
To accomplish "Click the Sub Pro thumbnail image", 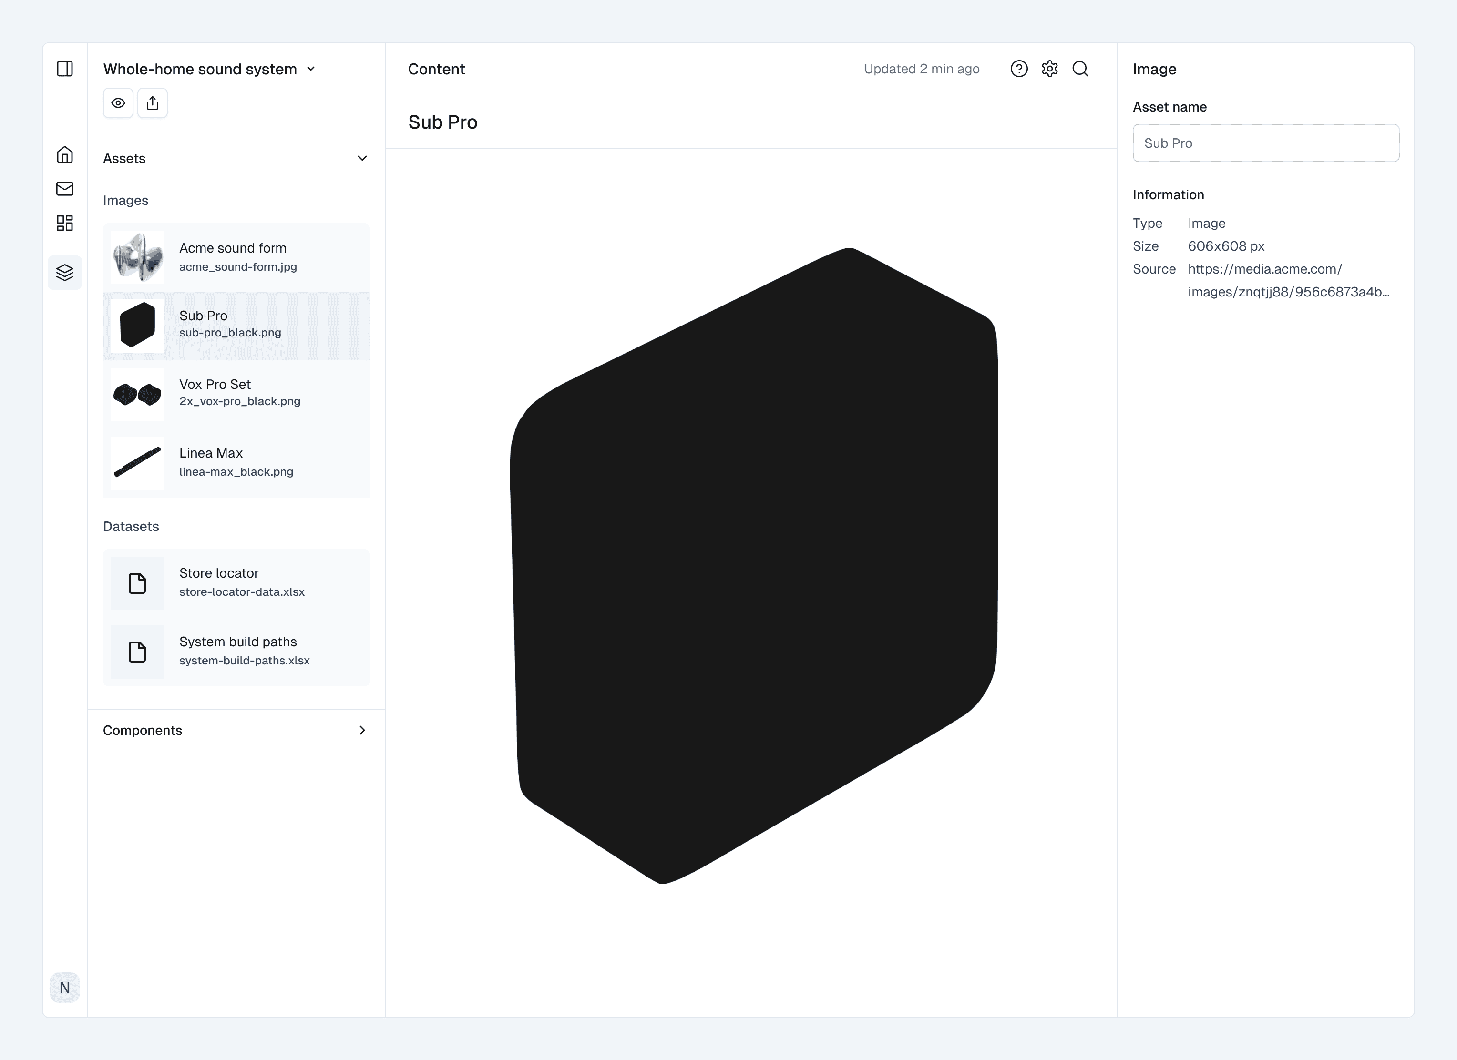I will 137,326.
